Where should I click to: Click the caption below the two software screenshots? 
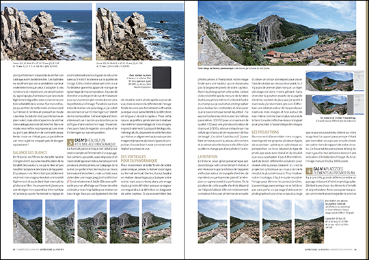tap(336, 119)
